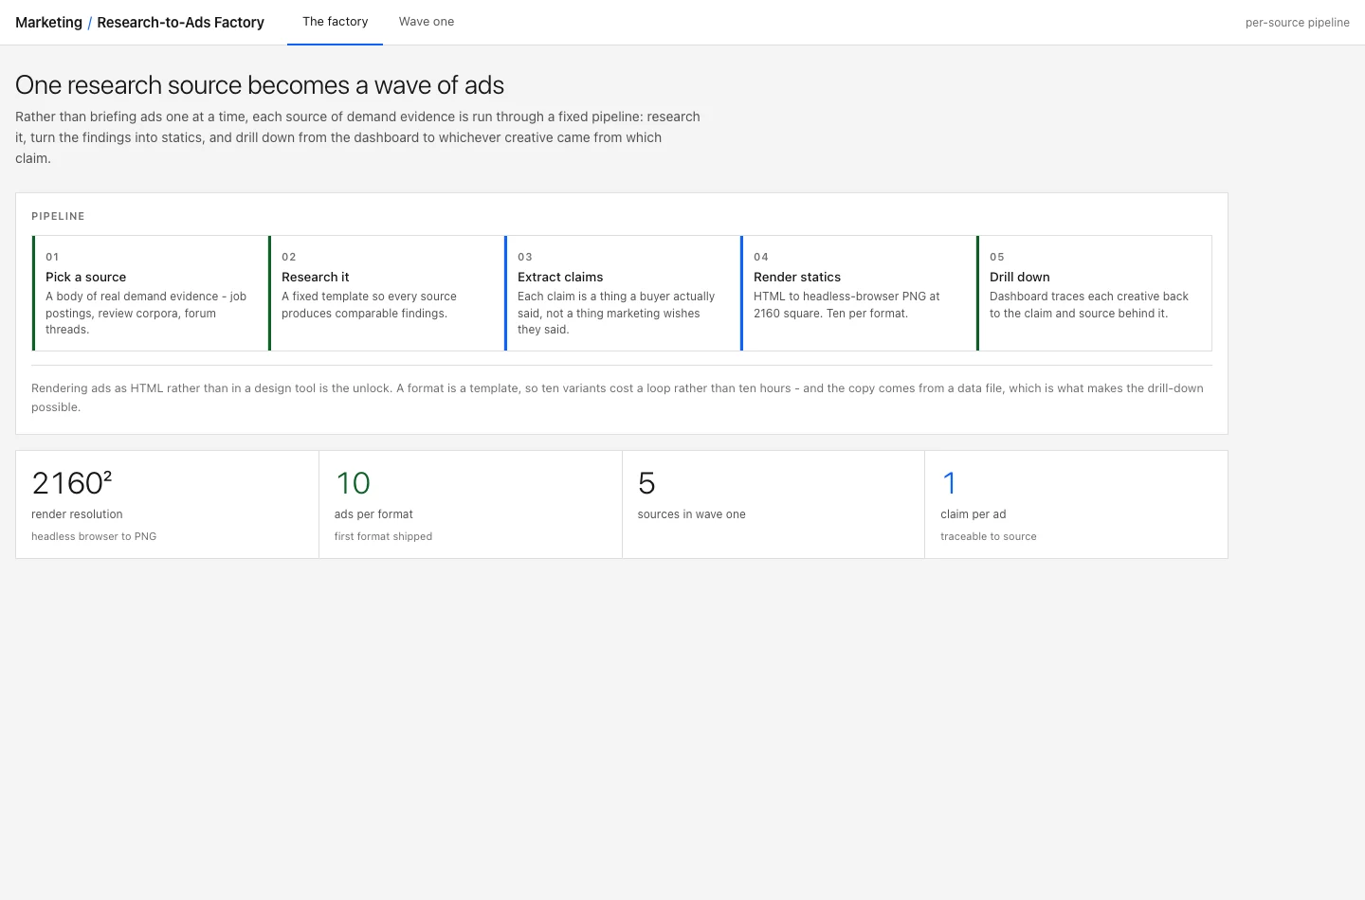Click the 'headless browser to PNG' caption

[94, 536]
